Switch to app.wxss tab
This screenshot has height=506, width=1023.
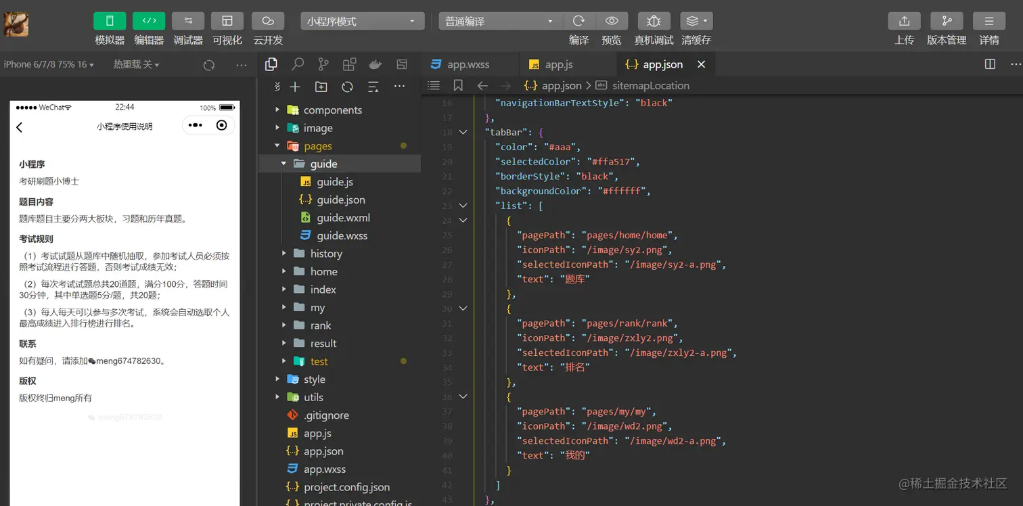(x=470, y=64)
